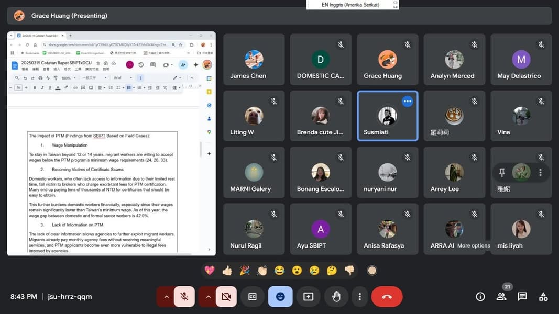Image resolution: width=559 pixels, height=314 pixels.
Task: Send clapping hands reaction
Action: click(x=262, y=271)
